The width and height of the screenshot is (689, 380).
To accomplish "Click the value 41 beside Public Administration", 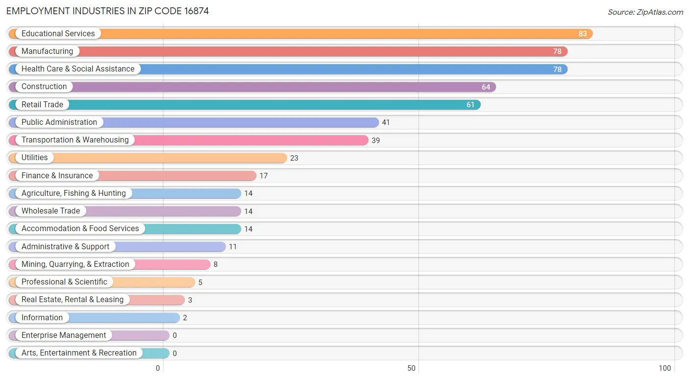I will 386,122.
